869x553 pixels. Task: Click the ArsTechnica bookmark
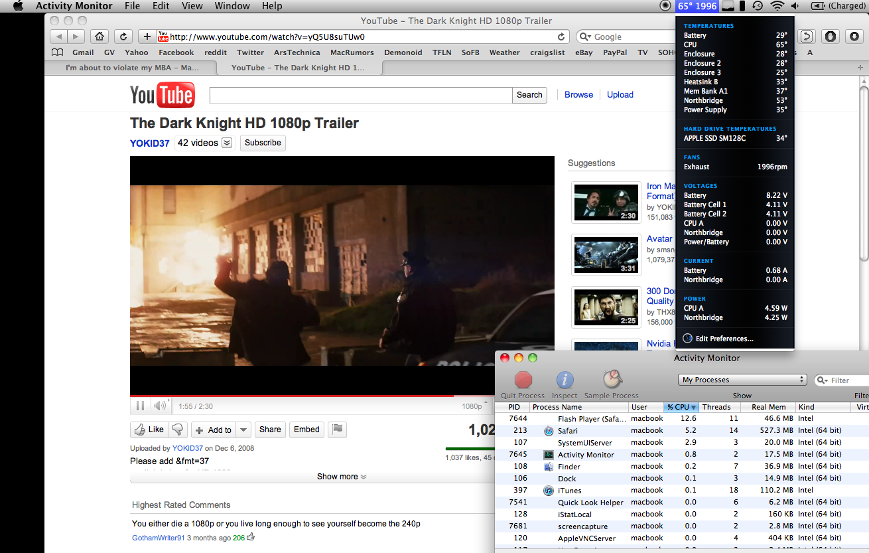pyautogui.click(x=298, y=52)
